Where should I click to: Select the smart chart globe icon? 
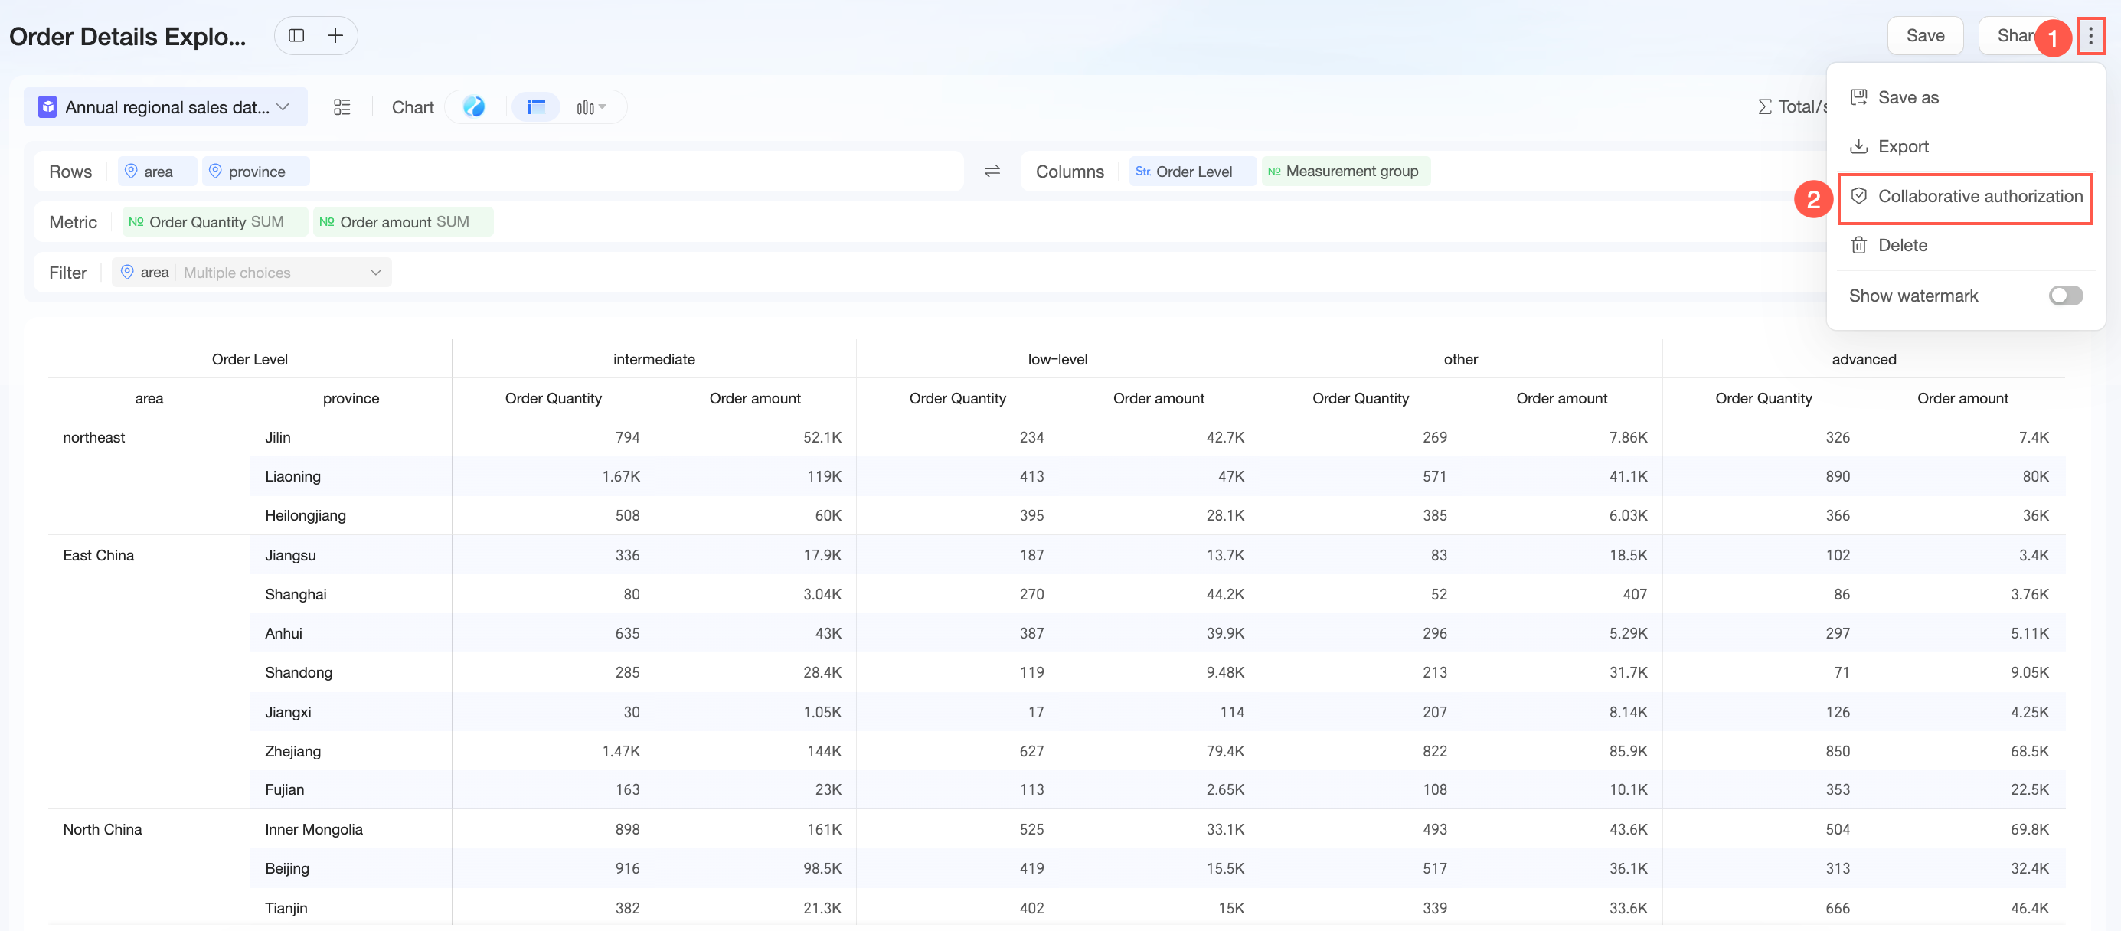tap(473, 107)
